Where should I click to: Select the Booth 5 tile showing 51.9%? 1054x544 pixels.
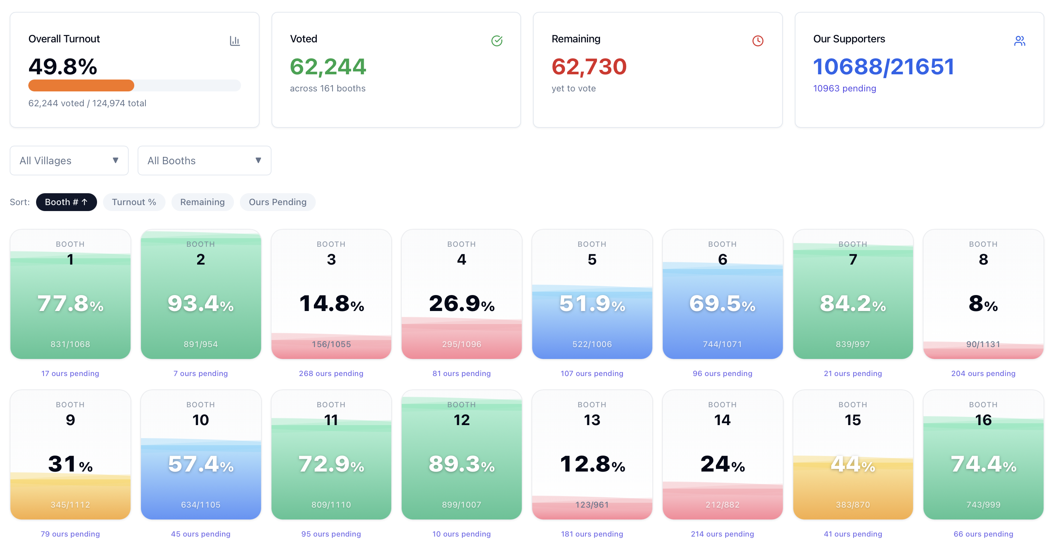pos(592,294)
